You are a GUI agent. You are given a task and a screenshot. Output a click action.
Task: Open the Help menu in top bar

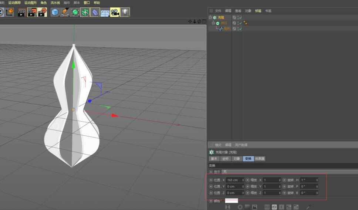tap(97, 3)
